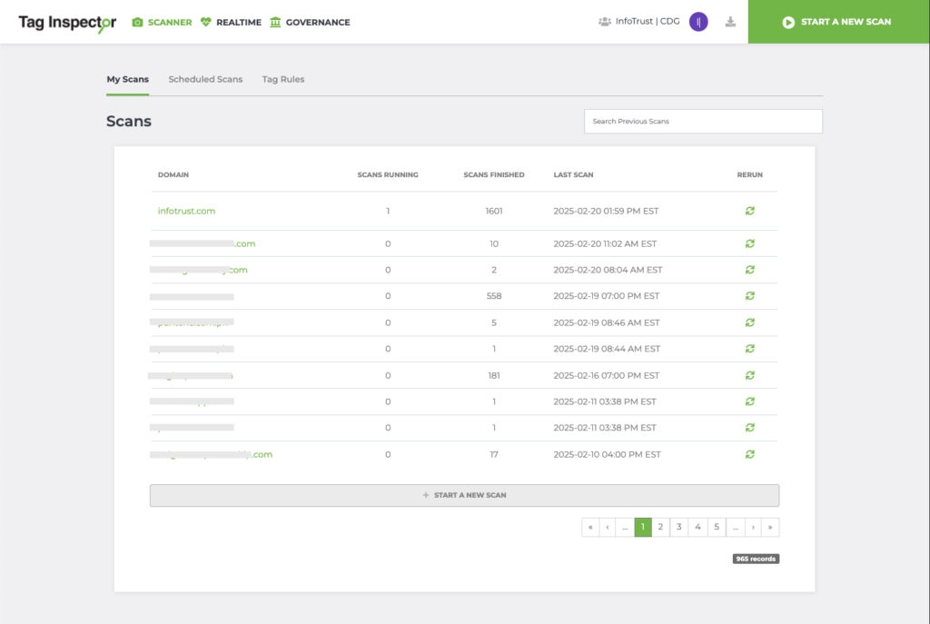Open the purple user avatar menu
Screen dimensions: 930x624
(x=698, y=22)
